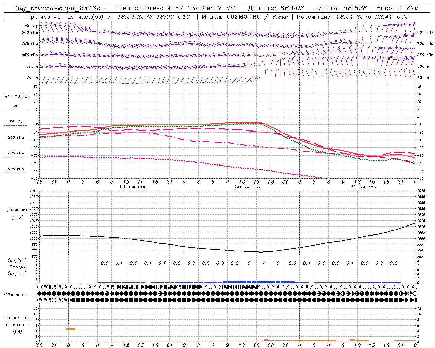Click the Осадки precipitation panel label
This screenshot has width=435, height=348.
pyautogui.click(x=17, y=267)
